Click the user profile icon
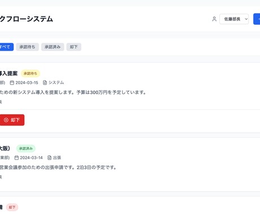This screenshot has height=214, width=260. pos(214,19)
